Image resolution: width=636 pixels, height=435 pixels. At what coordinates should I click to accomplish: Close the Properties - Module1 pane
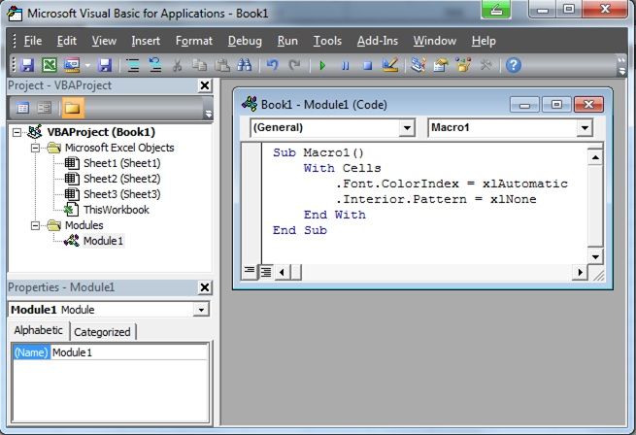[x=205, y=287]
